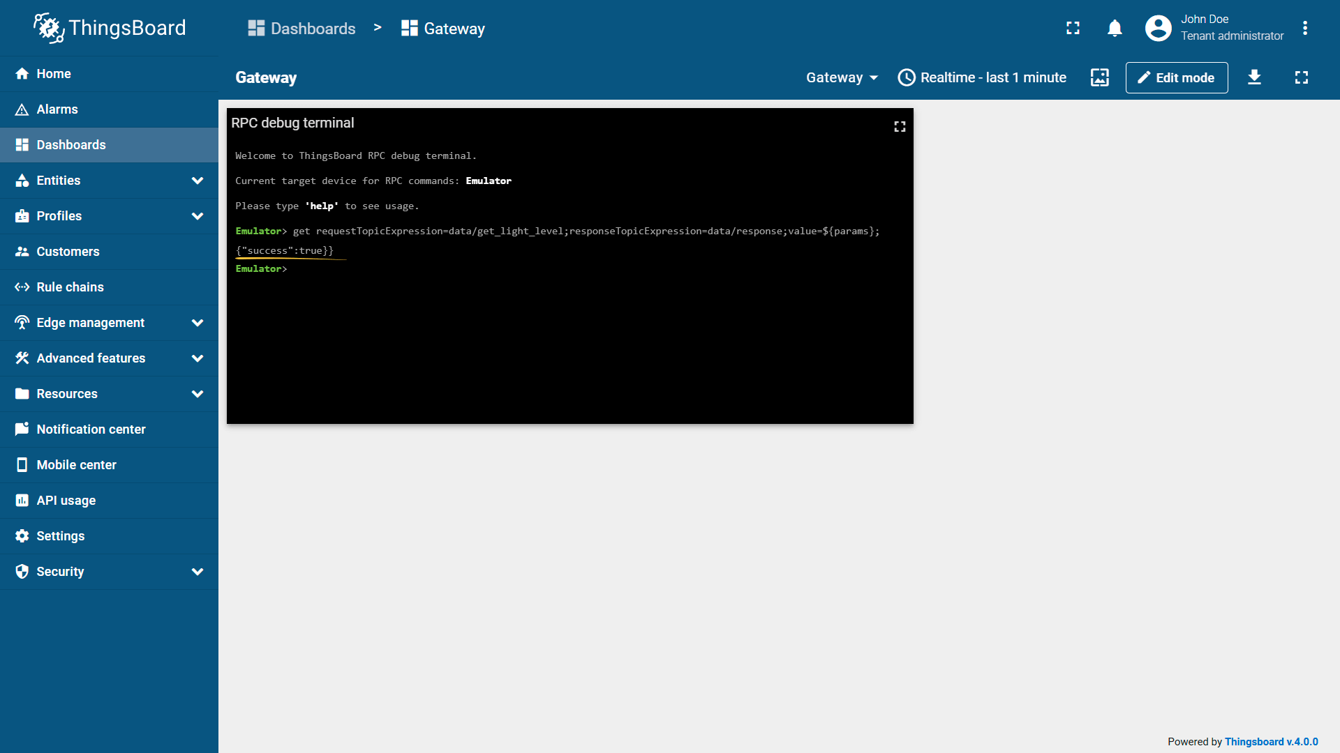The width and height of the screenshot is (1340, 753).
Task: Open the Mobile center
Action: [x=109, y=465]
